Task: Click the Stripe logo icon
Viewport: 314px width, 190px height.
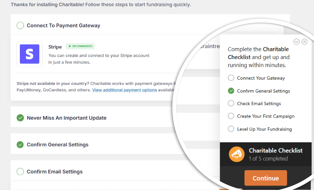Action: pos(30,54)
